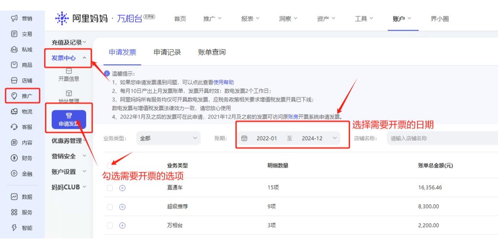498x249 pixels.
Task: Expand 充值及记录 section in side menu
Action: pos(68,42)
